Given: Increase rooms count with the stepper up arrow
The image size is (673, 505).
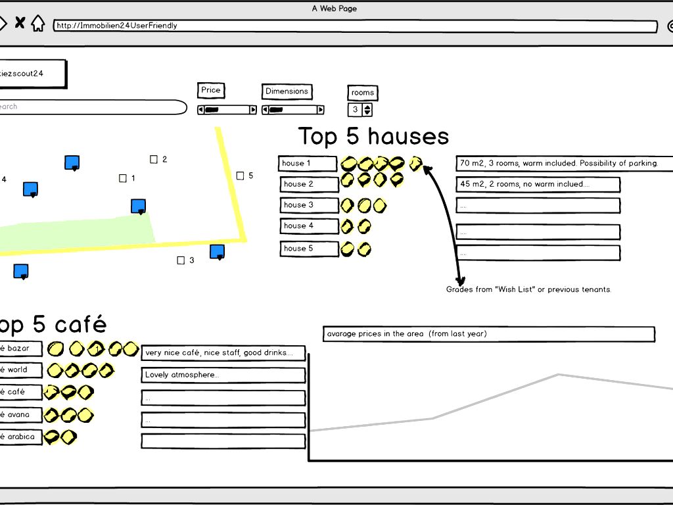Looking at the screenshot, I should click(367, 107).
